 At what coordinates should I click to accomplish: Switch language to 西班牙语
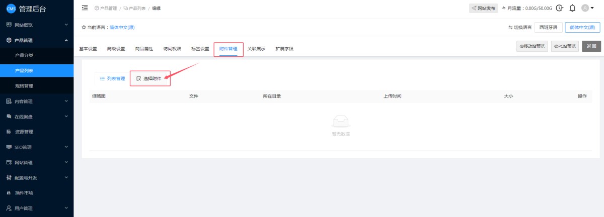(x=548, y=28)
